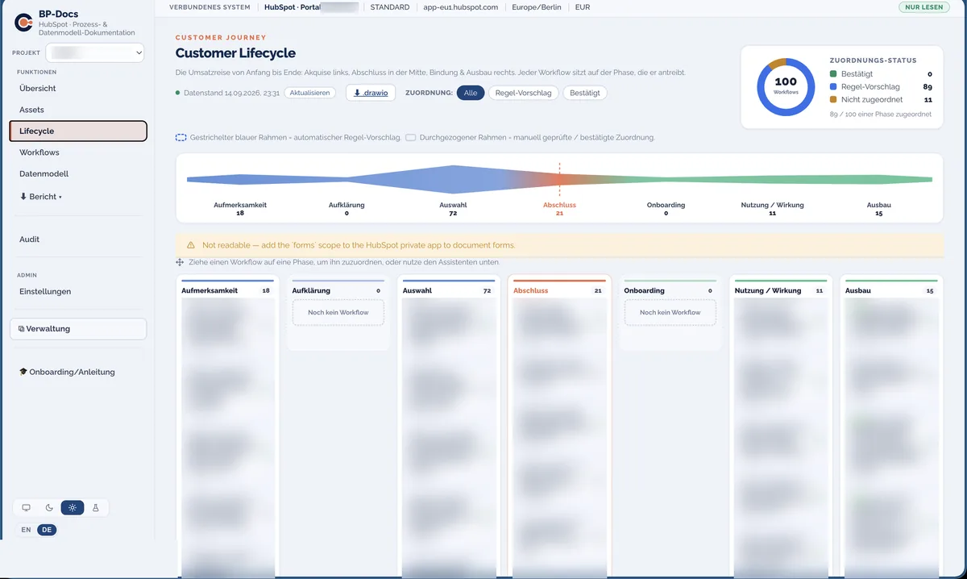Filter Zuordnung by Bestätigt
This screenshot has height=579, width=967.
(585, 93)
